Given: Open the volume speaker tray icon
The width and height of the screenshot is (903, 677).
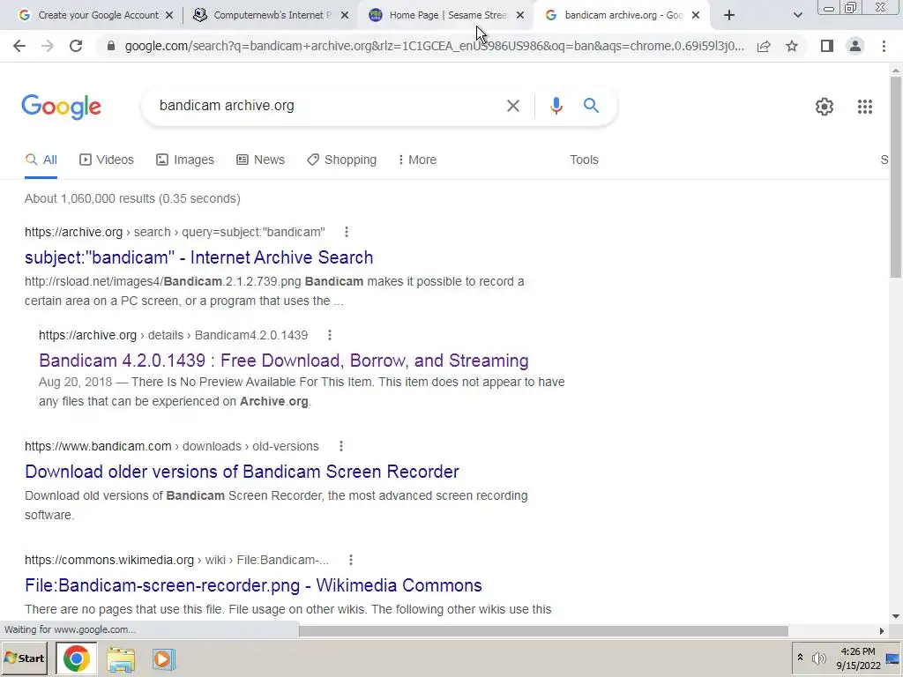Looking at the screenshot, I should tap(818, 658).
